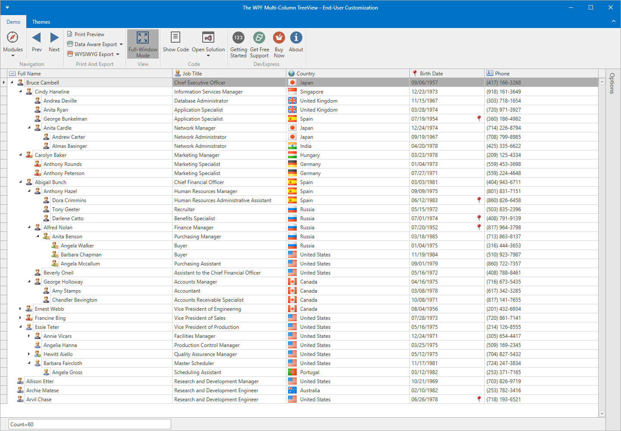Screen dimensions: 621x431
Task: Expand the Ernest Webb tree node
Action: [20, 309]
